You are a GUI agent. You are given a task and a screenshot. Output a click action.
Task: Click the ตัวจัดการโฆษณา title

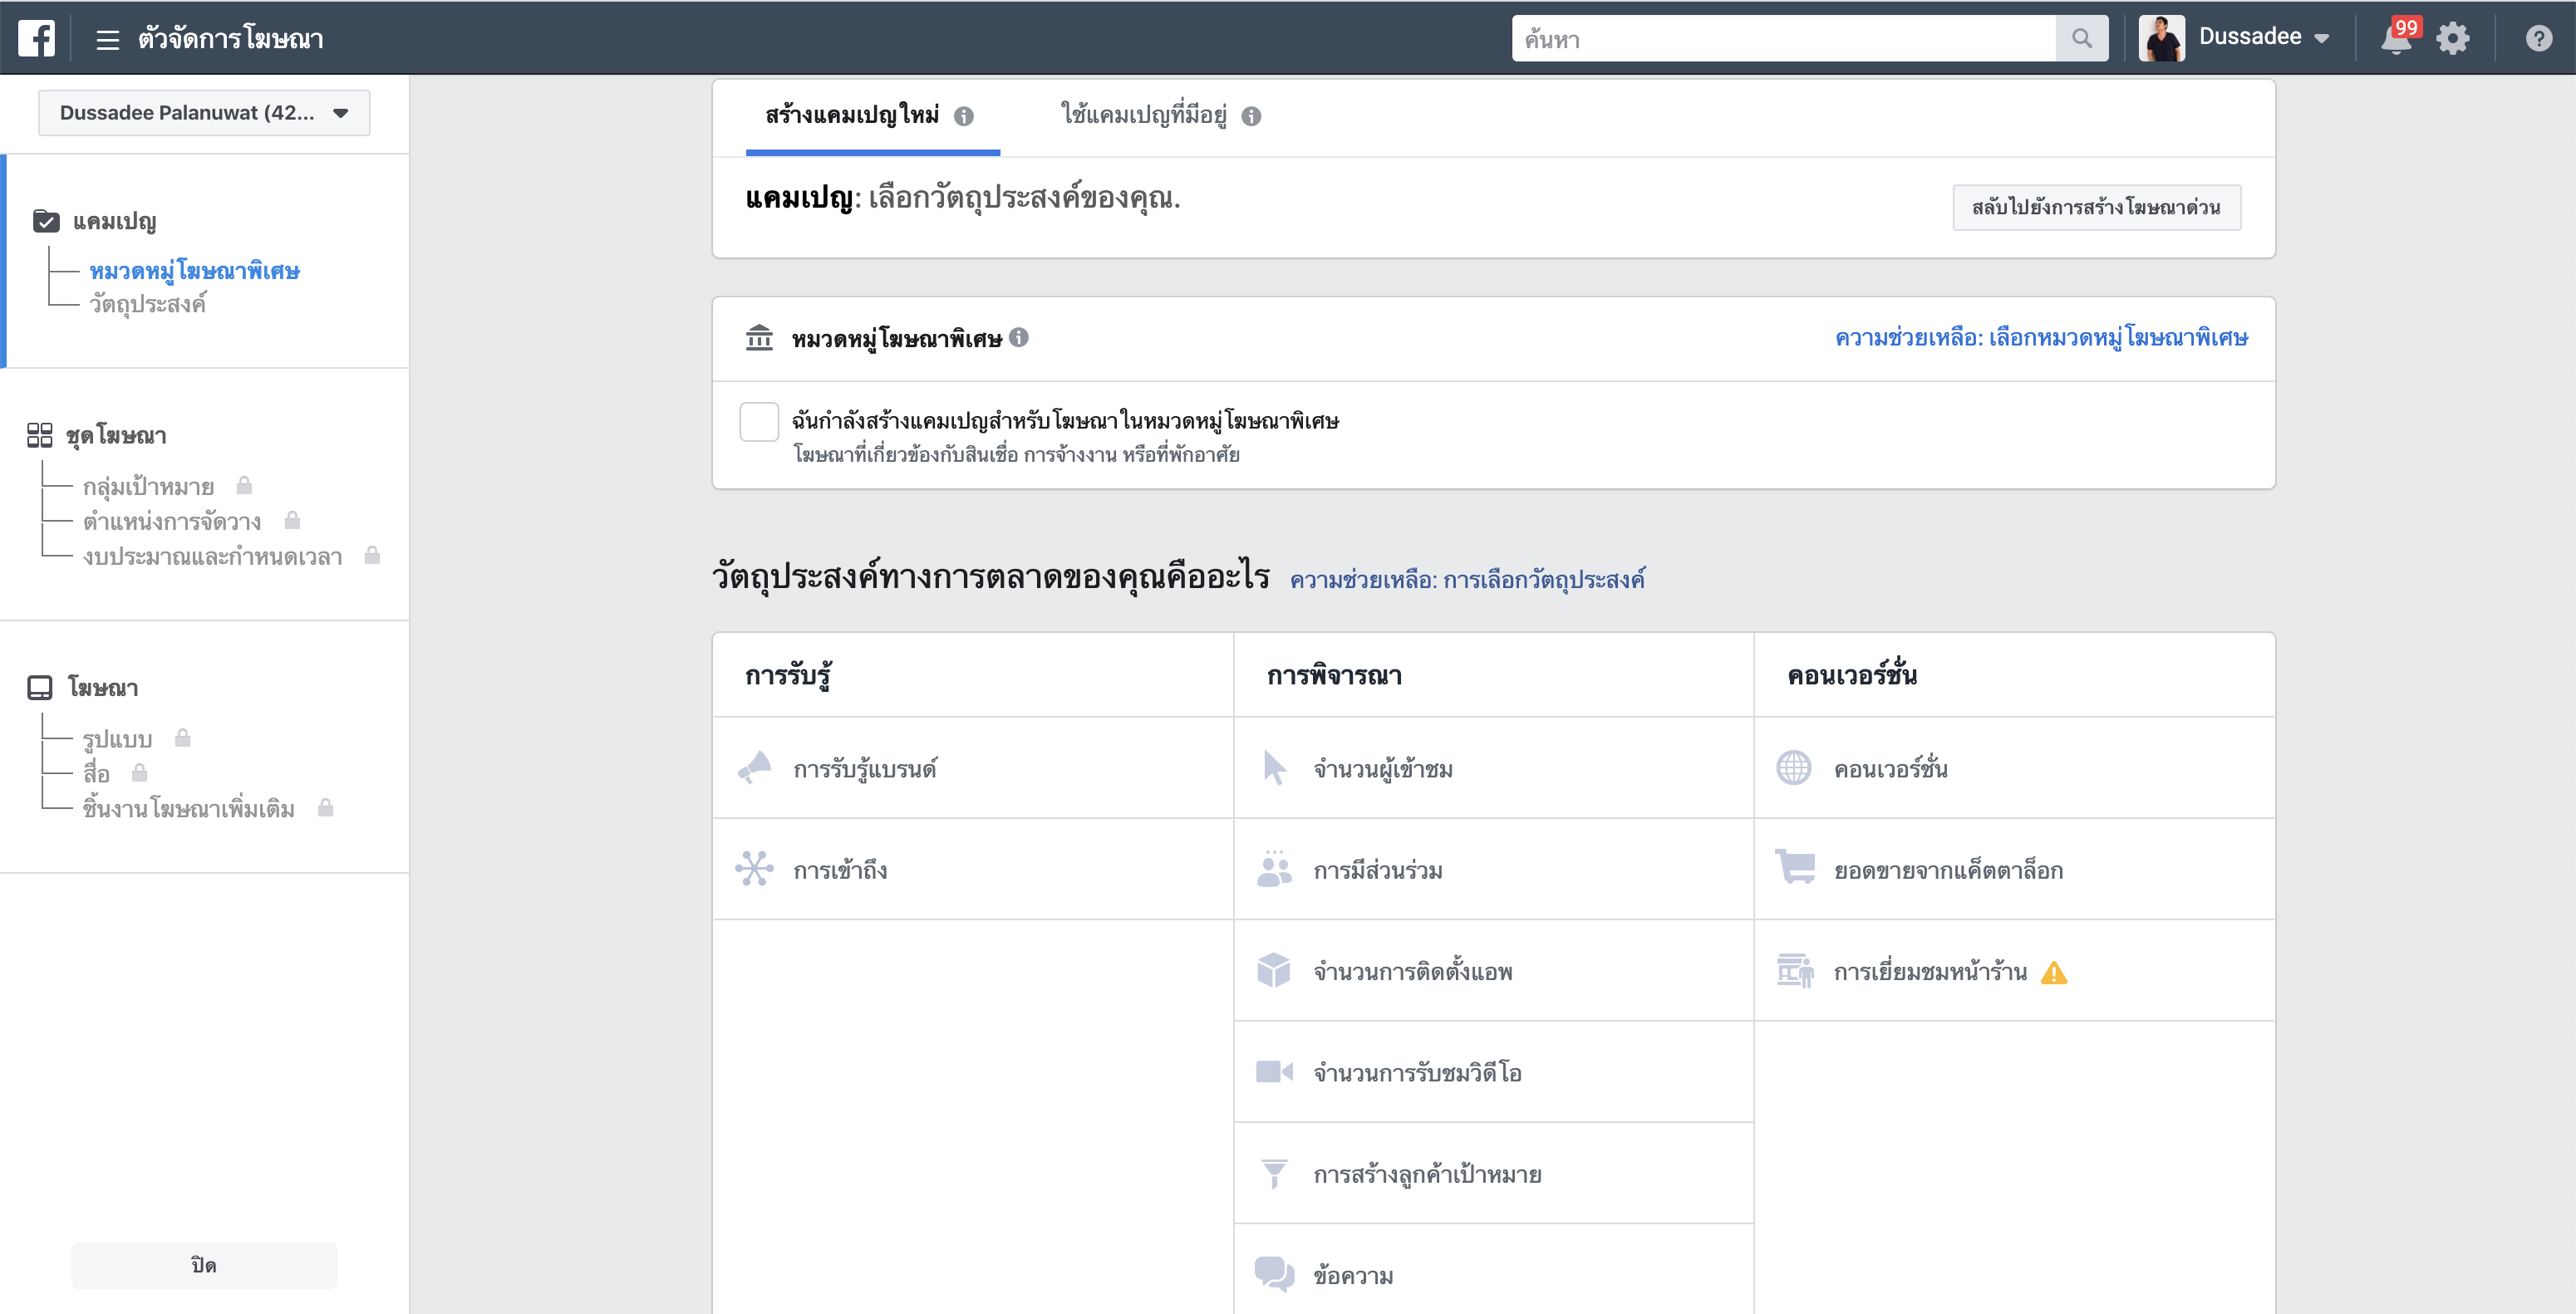tap(231, 39)
